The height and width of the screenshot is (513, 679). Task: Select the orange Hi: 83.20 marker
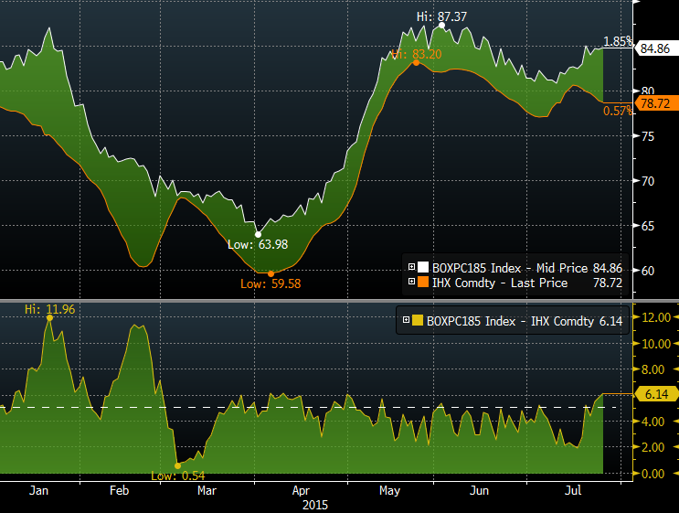point(417,62)
